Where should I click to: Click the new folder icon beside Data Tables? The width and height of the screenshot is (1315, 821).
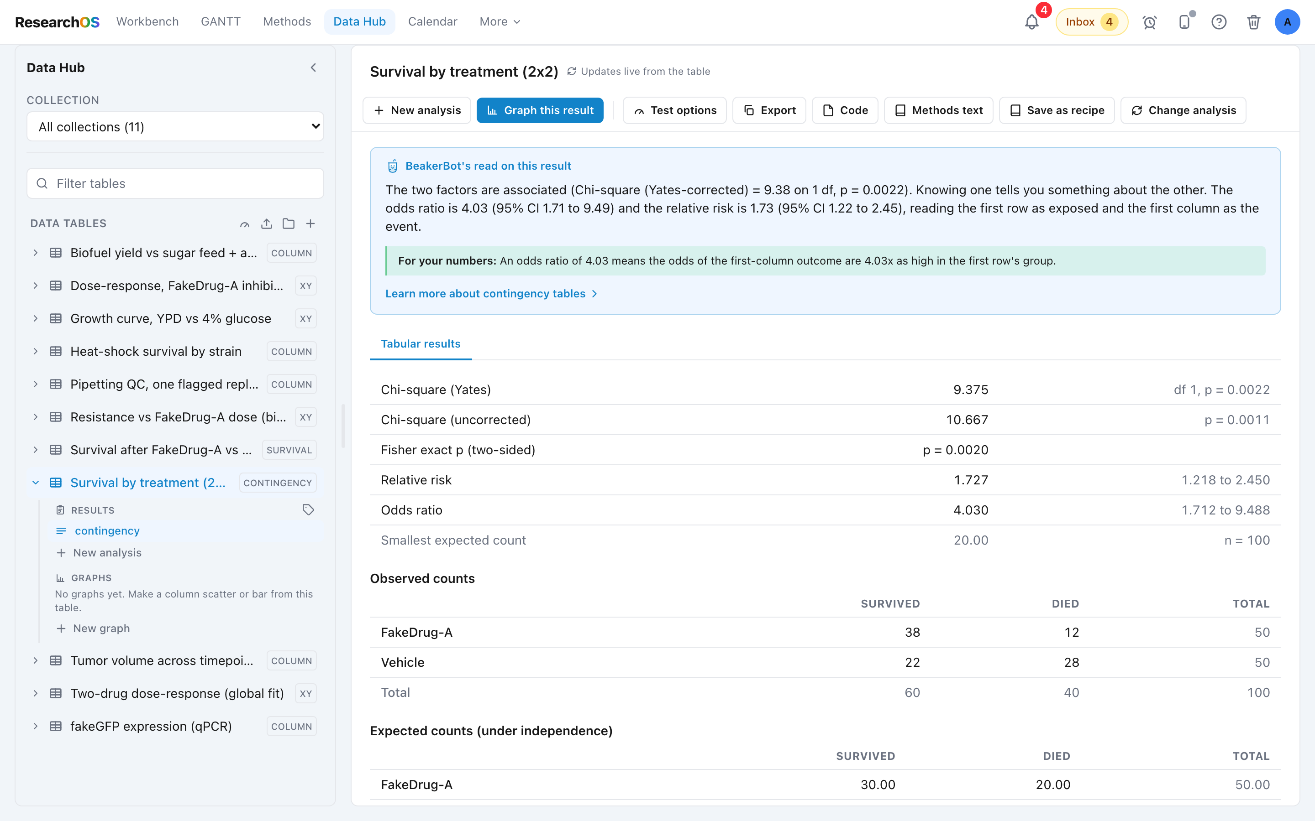coord(289,223)
